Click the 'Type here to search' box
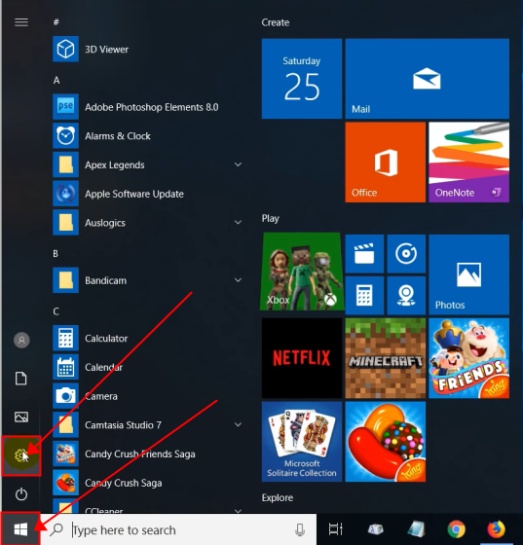This screenshot has height=545, width=523. (x=179, y=529)
